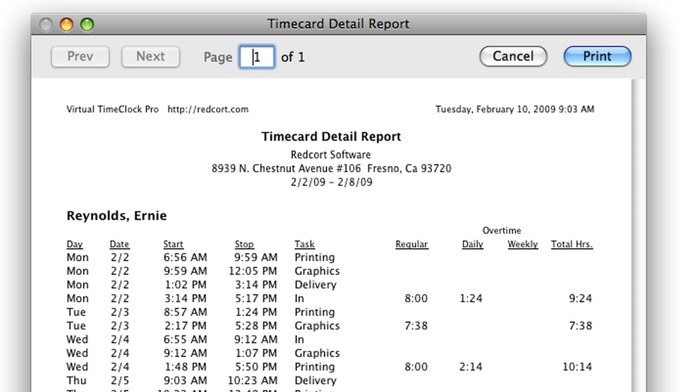Image resolution: width=698 pixels, height=392 pixels.
Task: Click stop time '12:05 PM'
Action: tap(253, 271)
